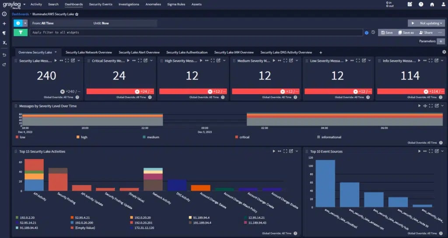The image size is (448, 238).
Task: Open Investigations in the top navigation
Action: tap(129, 4)
